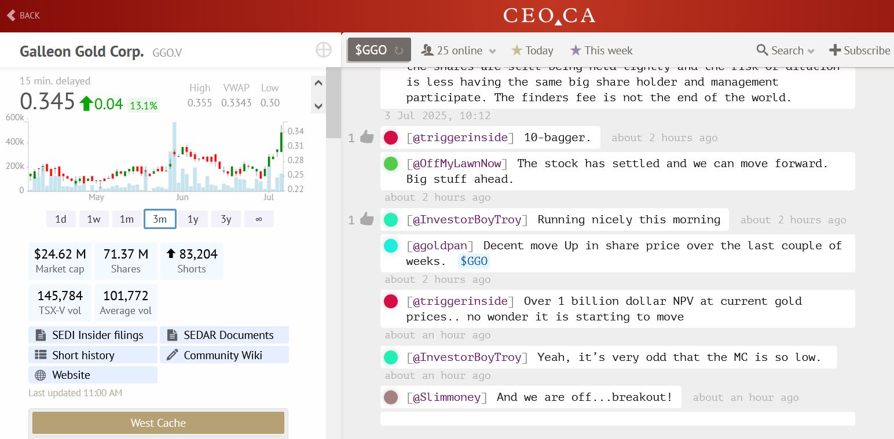Click the Back arrow icon
This screenshot has width=894, height=439.
pyautogui.click(x=11, y=15)
